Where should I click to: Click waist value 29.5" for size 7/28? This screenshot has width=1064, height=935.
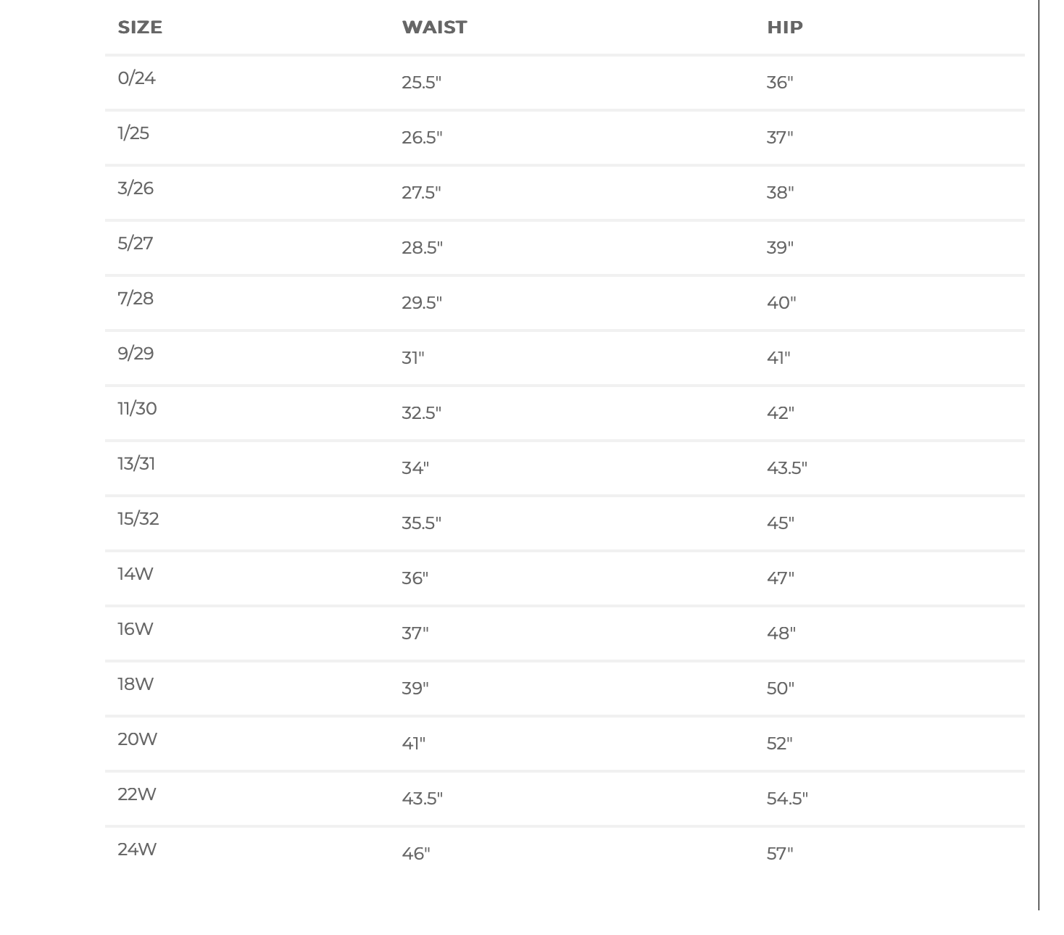tap(422, 303)
